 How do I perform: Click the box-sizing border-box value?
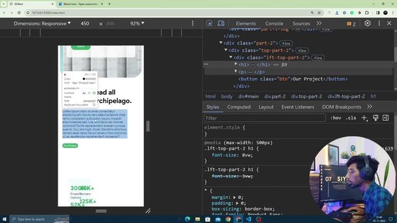[259, 209]
